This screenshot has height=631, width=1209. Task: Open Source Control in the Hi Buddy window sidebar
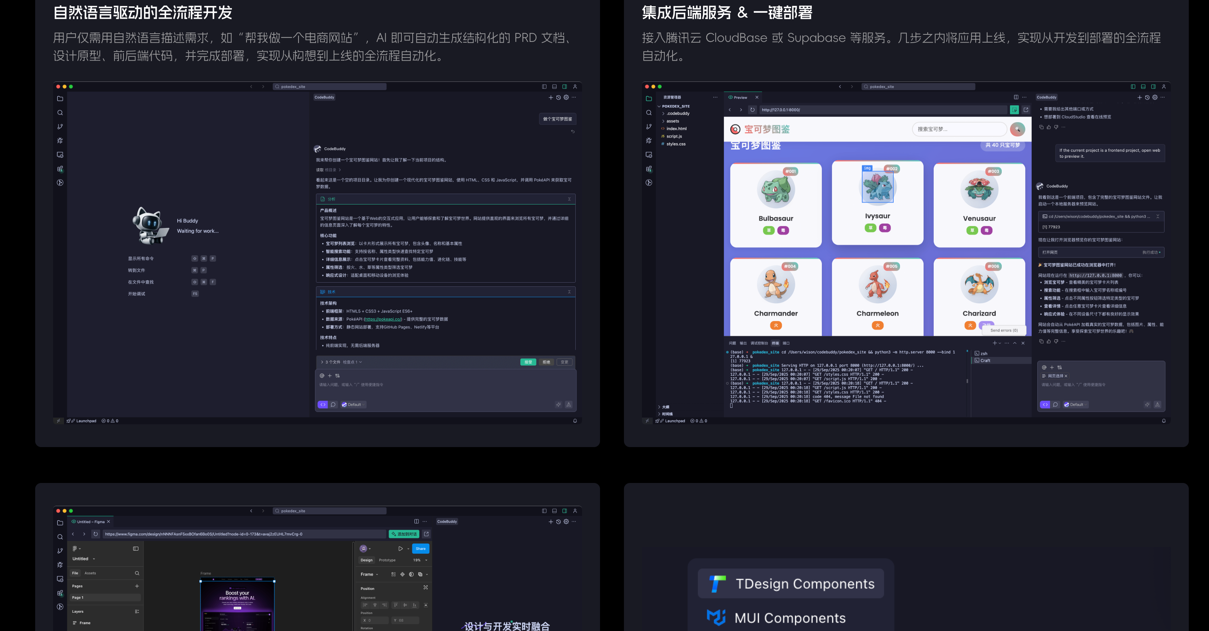[x=60, y=127]
